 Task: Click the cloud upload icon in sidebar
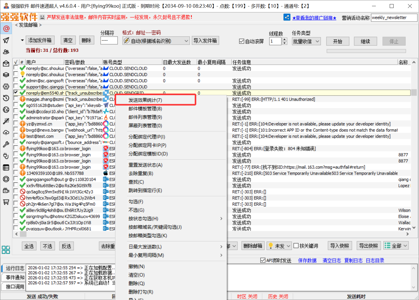coord(6,133)
